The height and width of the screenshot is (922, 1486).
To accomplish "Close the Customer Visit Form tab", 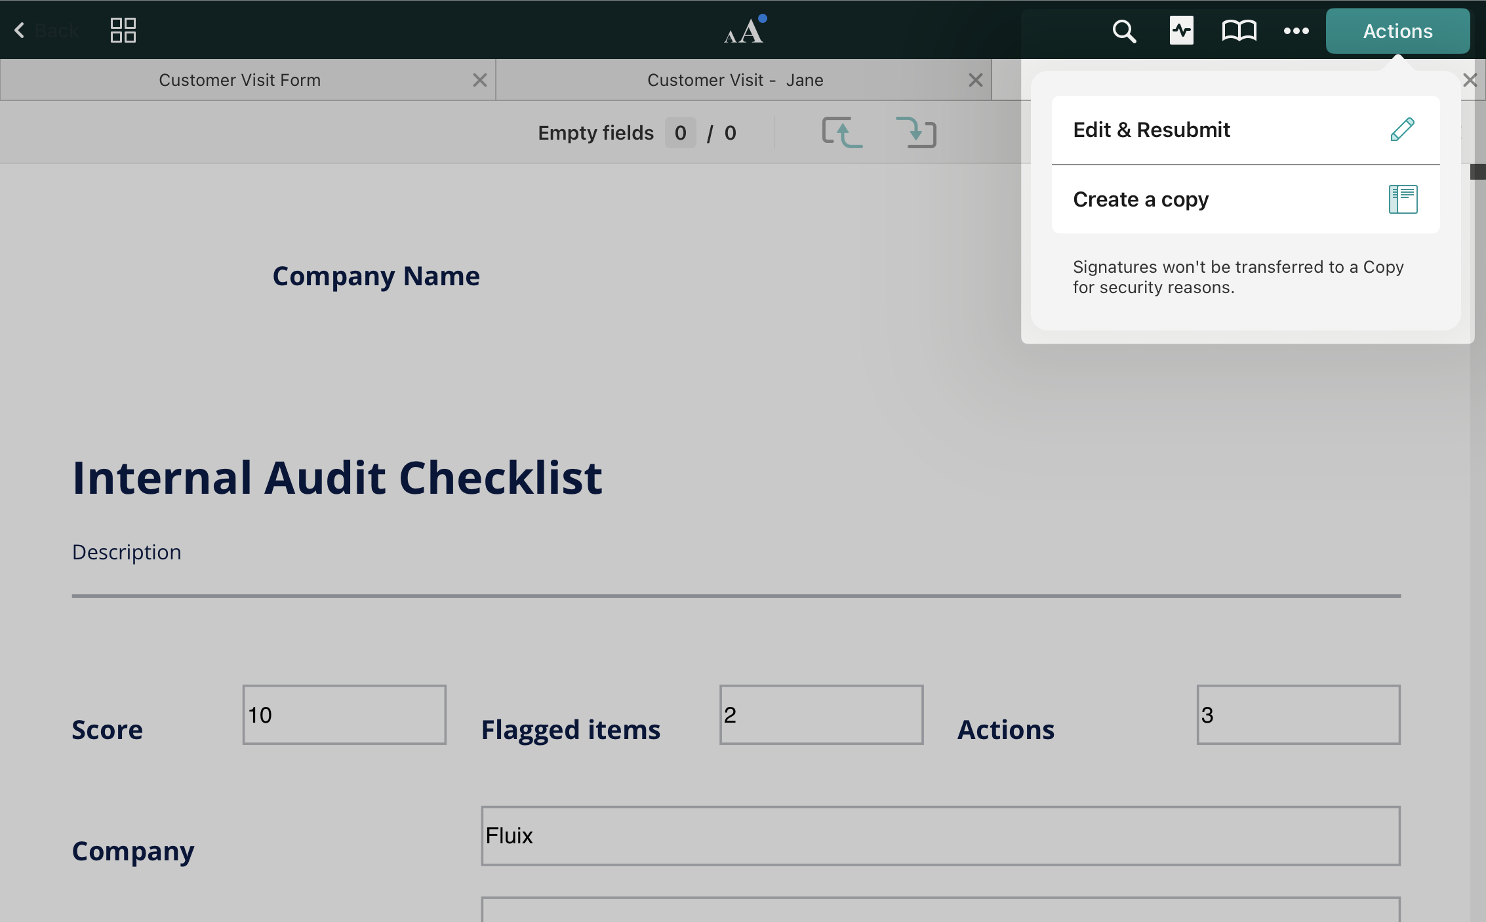I will 480,80.
